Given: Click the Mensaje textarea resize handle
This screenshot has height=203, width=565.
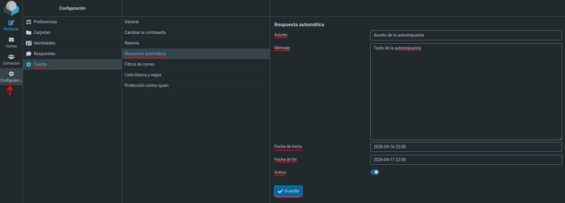Looking at the screenshot, I should coord(560,138).
